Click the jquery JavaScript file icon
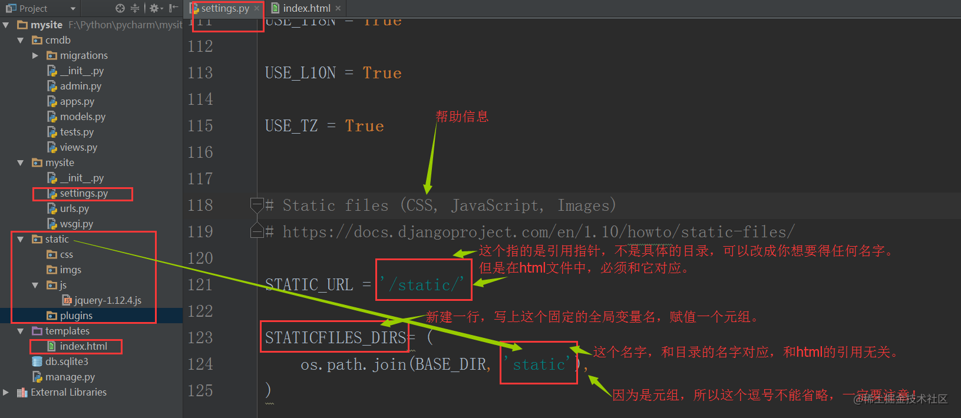Screen dimensions: 961x418 pos(67,300)
